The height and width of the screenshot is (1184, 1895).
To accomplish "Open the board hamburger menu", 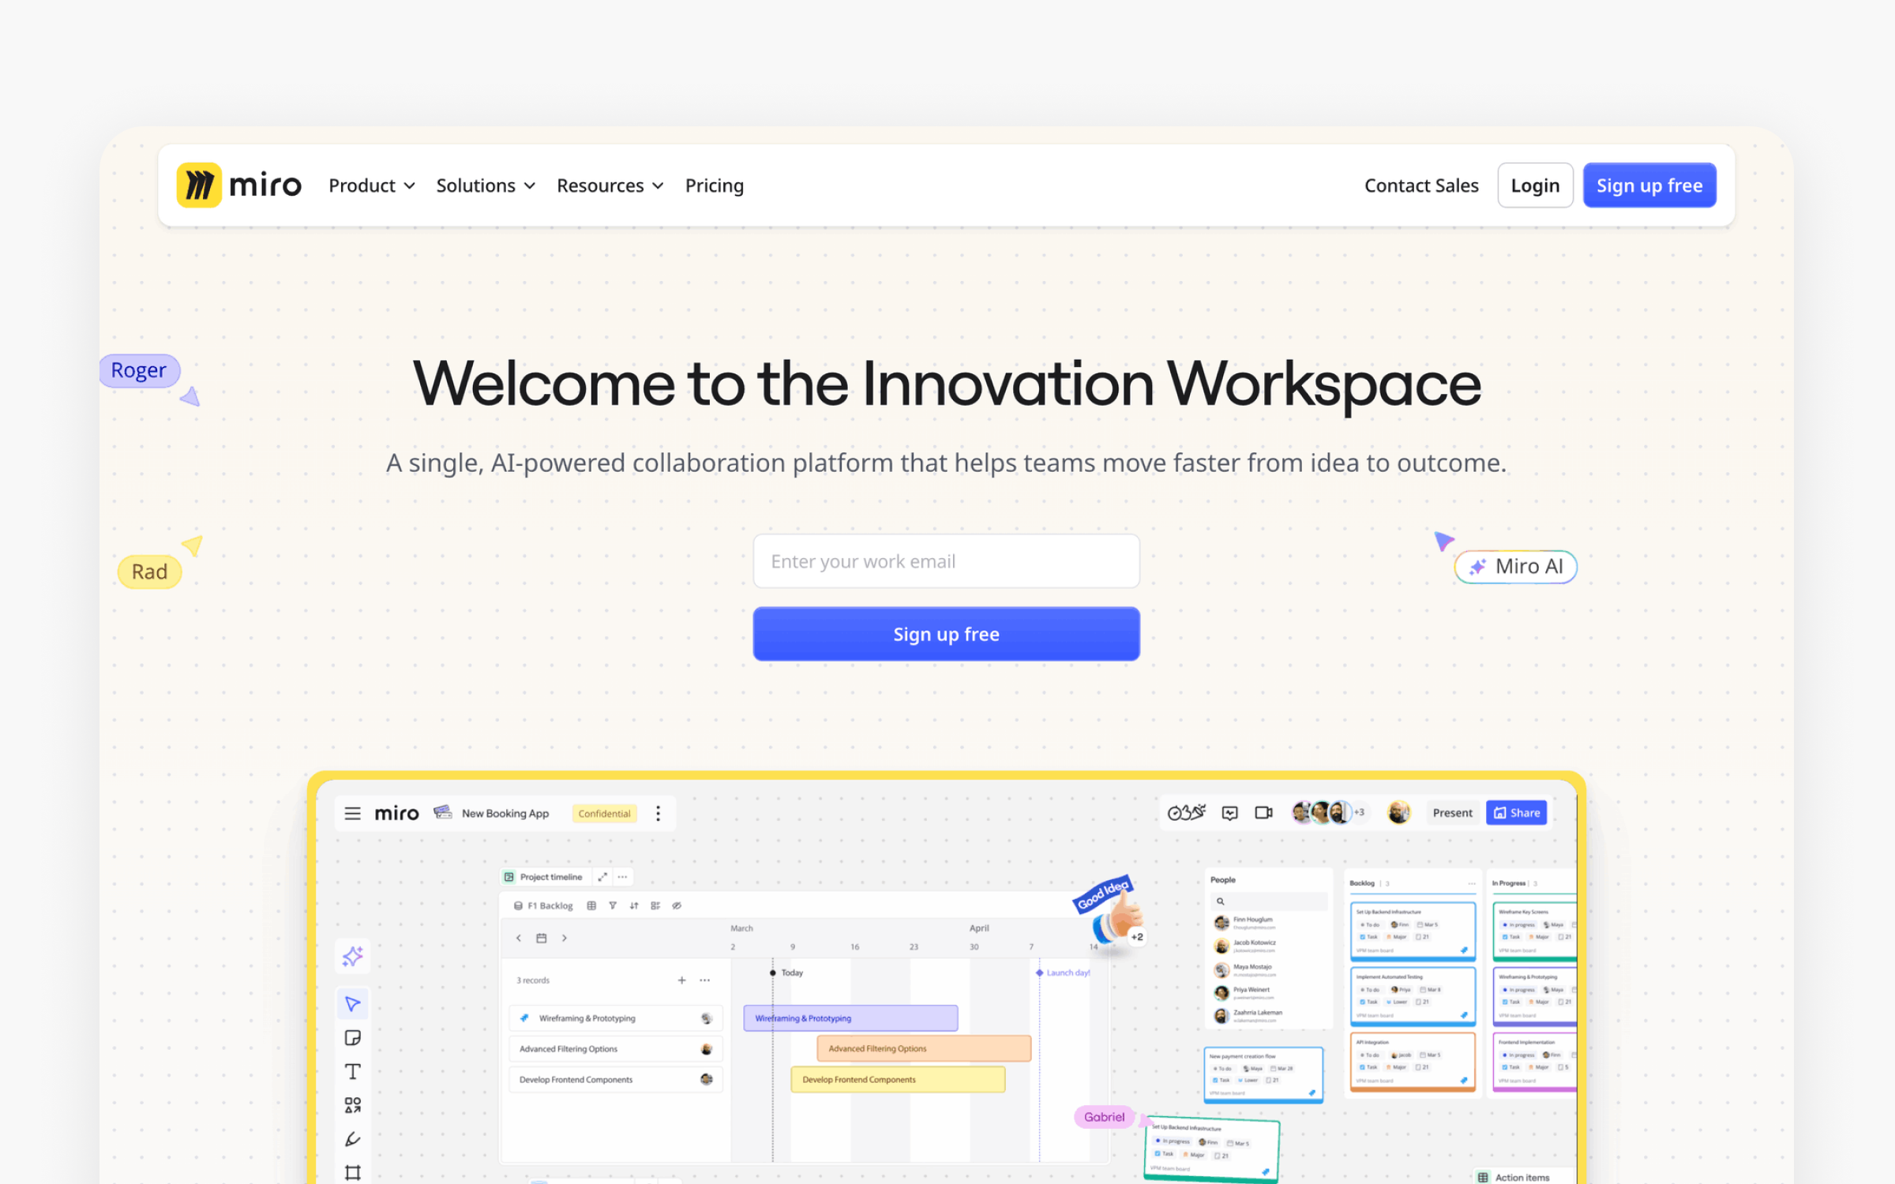I will coord(353,813).
